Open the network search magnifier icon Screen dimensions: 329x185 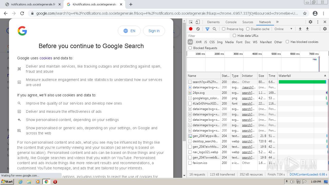click(x=215, y=29)
